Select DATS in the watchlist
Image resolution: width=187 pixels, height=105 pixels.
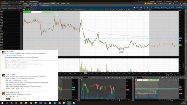2,36
